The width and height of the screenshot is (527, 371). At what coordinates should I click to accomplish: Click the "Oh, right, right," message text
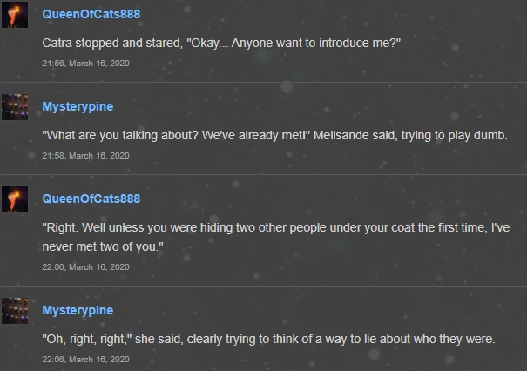268,340
